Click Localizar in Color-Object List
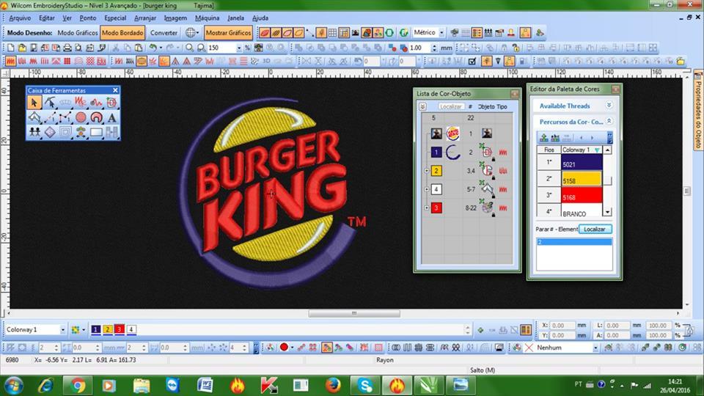704x396 pixels. (451, 106)
